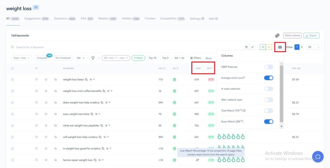Viewport: 330px width, 168px height.
Task: Star 'does weight loss help sciatica'
Action: point(46,103)
